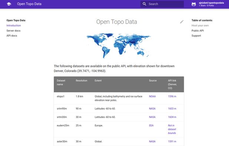
Task: Open the 1596 m API link
Action: click(x=172, y=96)
